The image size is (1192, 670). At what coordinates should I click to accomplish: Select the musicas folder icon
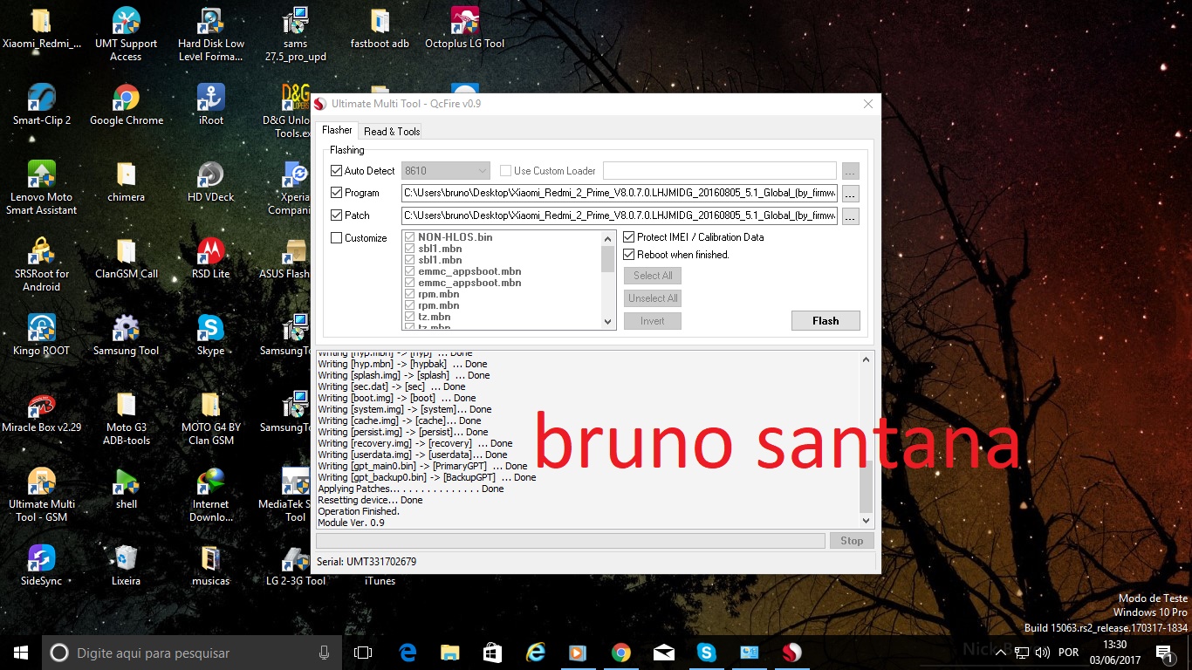click(210, 565)
